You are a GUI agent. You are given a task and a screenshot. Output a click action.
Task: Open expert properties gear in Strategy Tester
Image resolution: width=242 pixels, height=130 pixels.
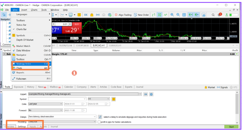(151, 94)
